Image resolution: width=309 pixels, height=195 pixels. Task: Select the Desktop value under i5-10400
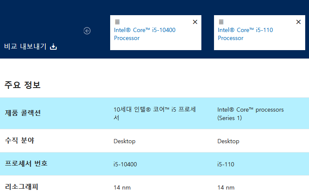coord(124,141)
